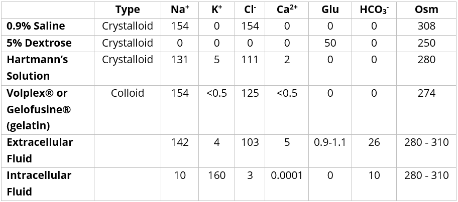This screenshot has width=458, height=202.
Task: Select the Cl- column header
Action: (x=250, y=10)
